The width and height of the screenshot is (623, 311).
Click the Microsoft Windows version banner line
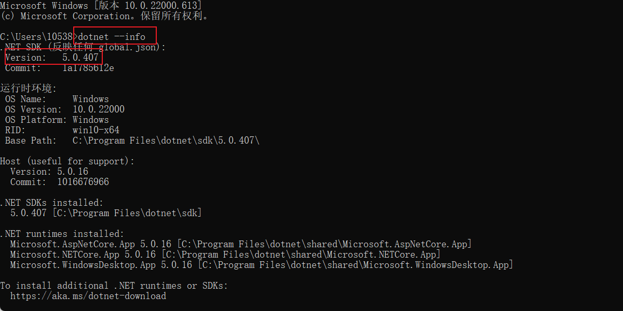(x=101, y=6)
